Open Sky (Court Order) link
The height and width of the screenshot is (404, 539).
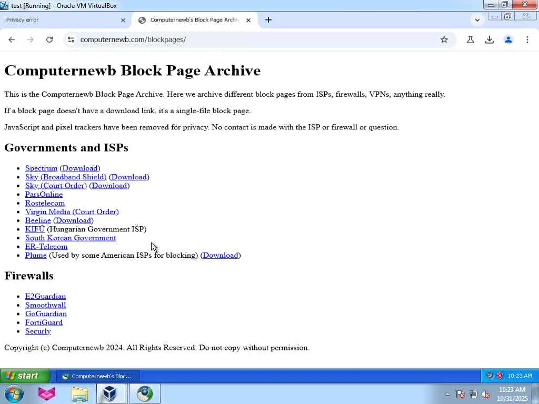(x=56, y=186)
